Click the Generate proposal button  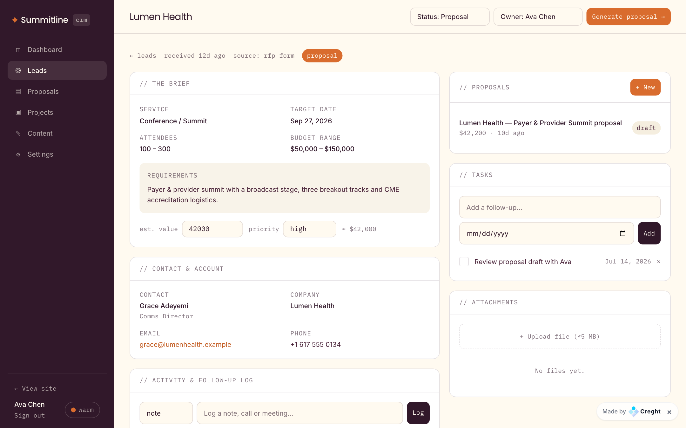(628, 17)
